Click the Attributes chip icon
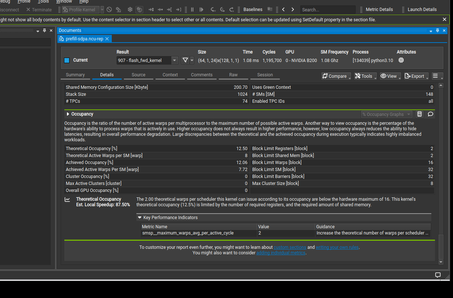Screen dimensions: 453x298 [x=401, y=60]
